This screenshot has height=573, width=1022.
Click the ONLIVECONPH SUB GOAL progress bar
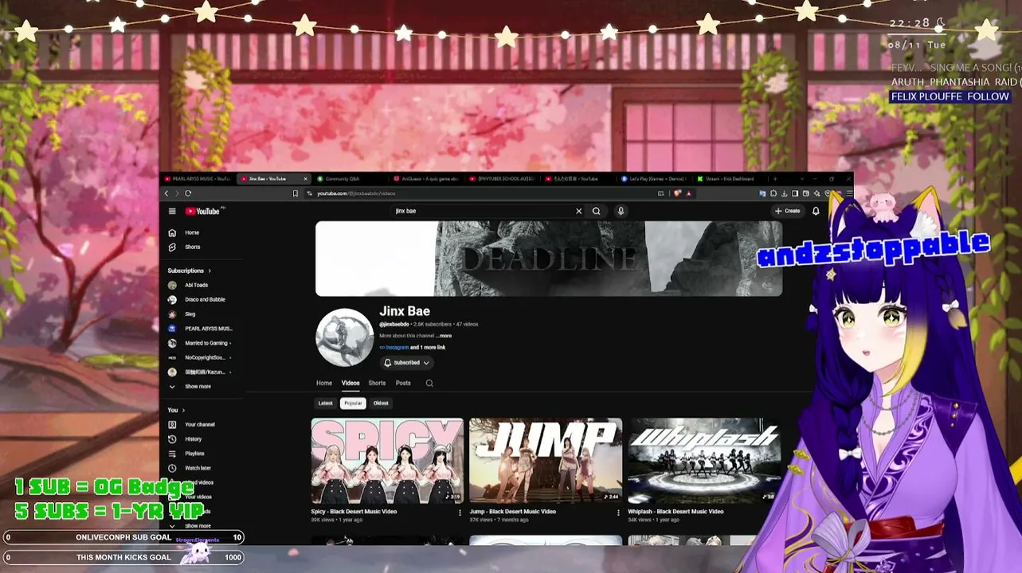pos(123,537)
